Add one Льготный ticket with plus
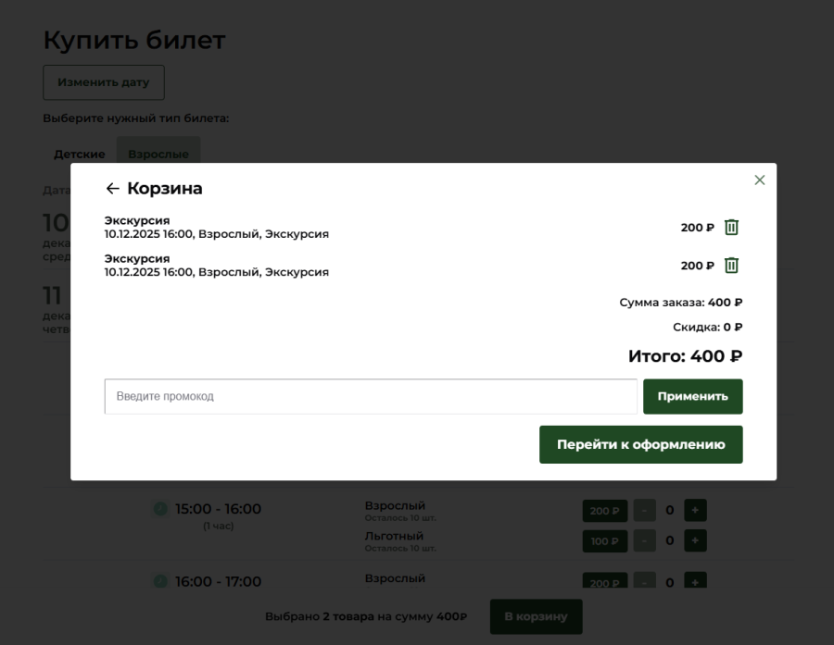Screen dimensions: 834x645 695,540
